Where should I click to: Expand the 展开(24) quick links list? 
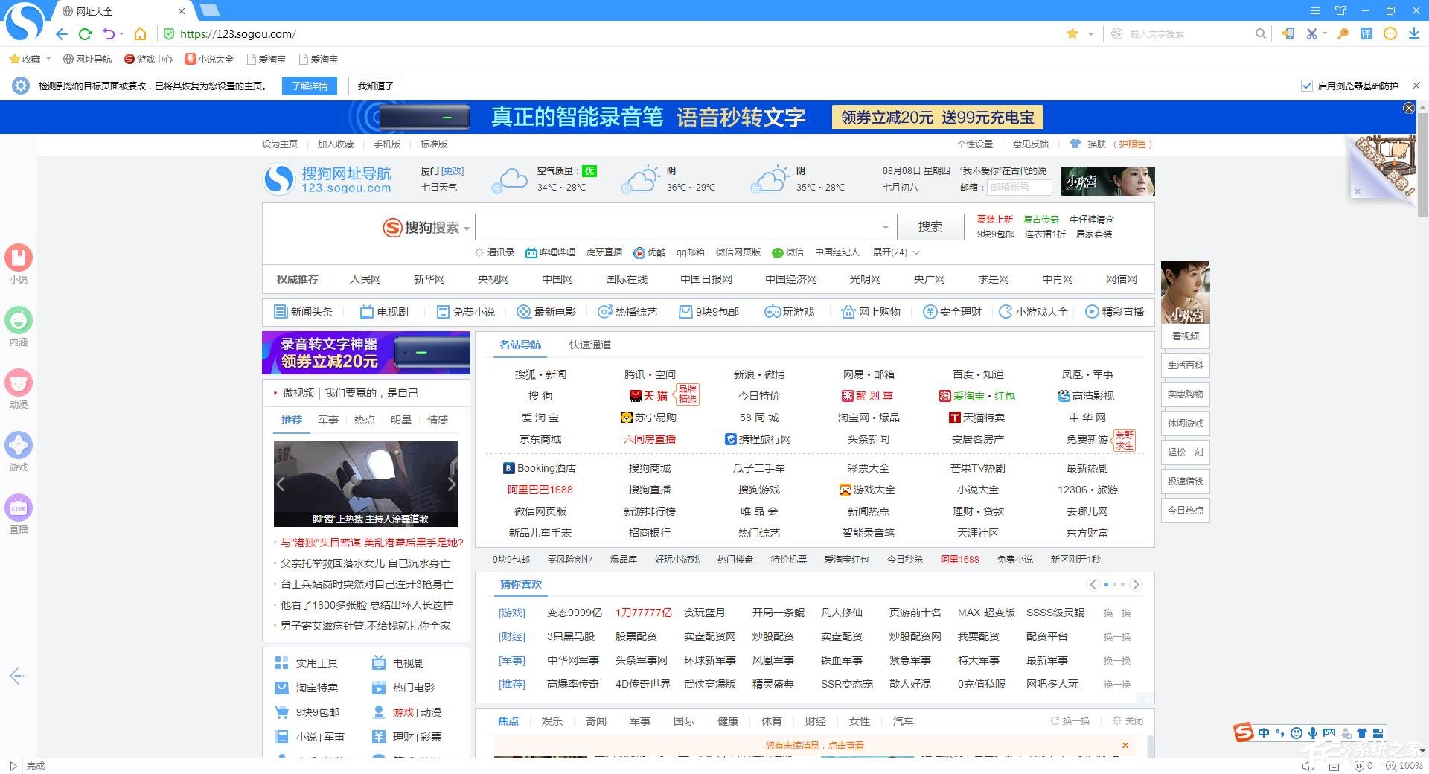pos(895,252)
